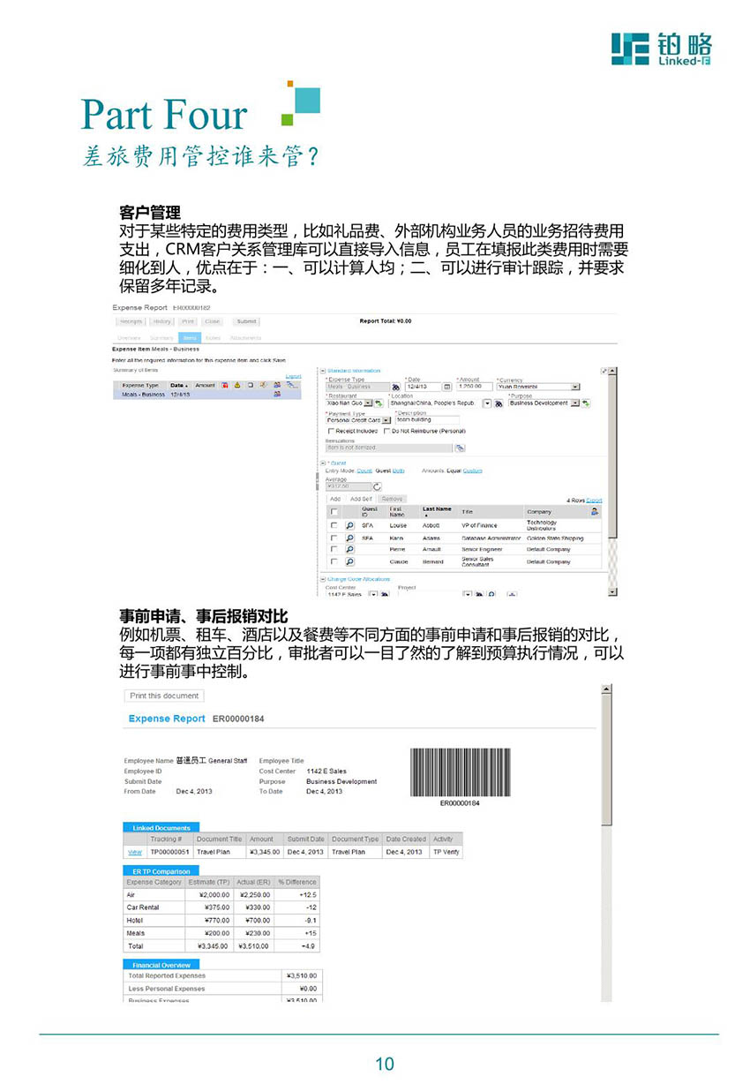This screenshot has width=750, height=1084.
Task: Collapse the Charge Code Allocations section
Action: pos(322,579)
